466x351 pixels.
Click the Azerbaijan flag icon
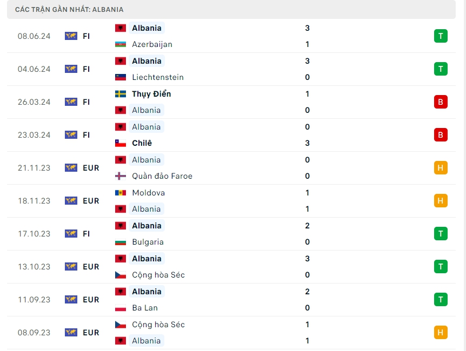pyautogui.click(x=121, y=44)
